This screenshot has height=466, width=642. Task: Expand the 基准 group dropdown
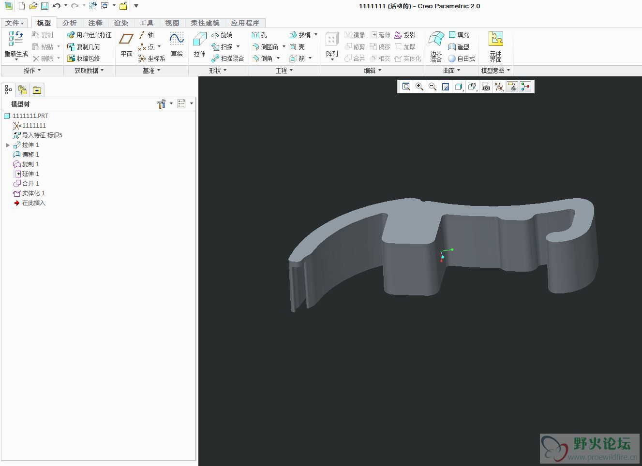coord(151,71)
